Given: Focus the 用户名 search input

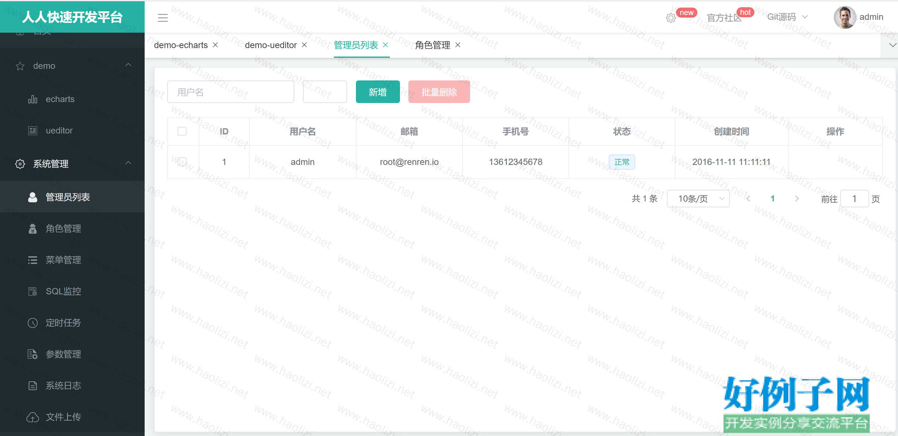Looking at the screenshot, I should pyautogui.click(x=230, y=92).
